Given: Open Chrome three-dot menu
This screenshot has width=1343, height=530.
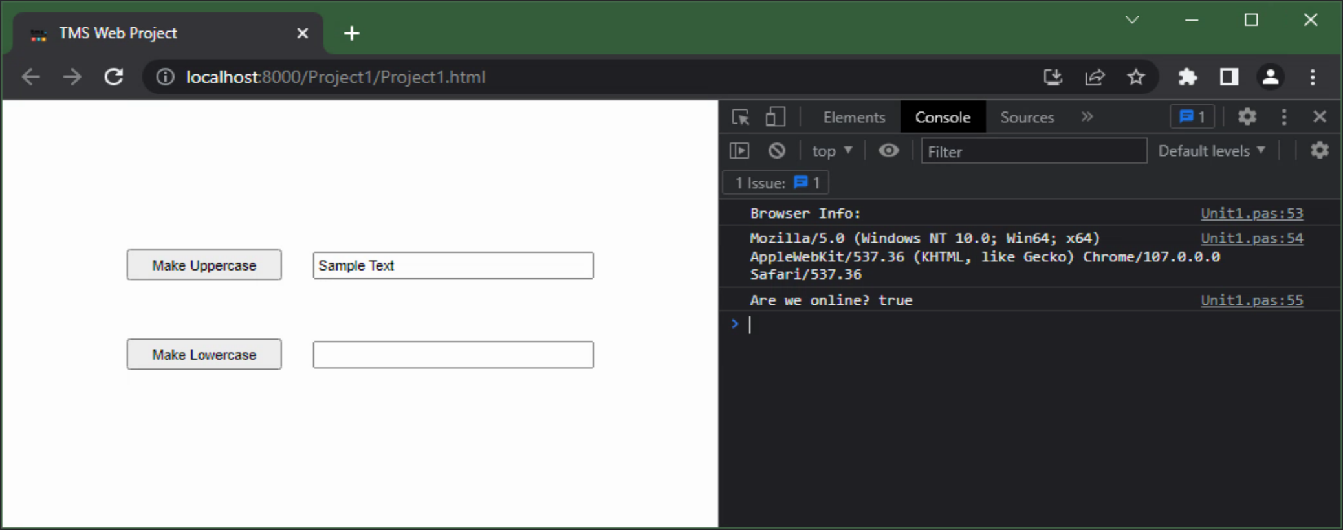Looking at the screenshot, I should point(1313,77).
